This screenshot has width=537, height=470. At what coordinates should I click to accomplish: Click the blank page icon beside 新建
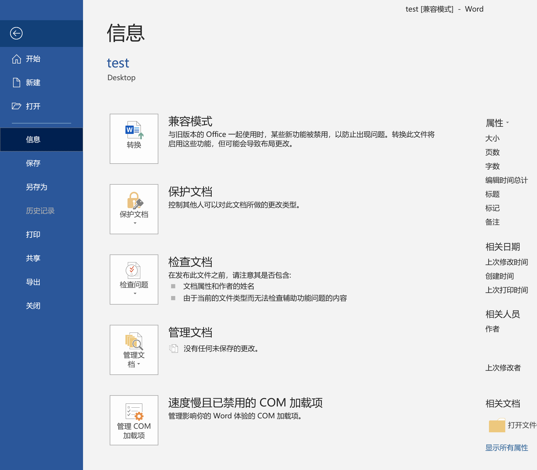(17, 83)
